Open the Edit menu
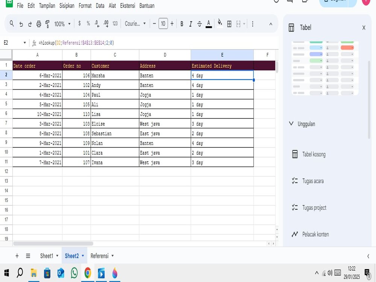The width and height of the screenshot is (376, 282). pyautogui.click(x=31, y=6)
